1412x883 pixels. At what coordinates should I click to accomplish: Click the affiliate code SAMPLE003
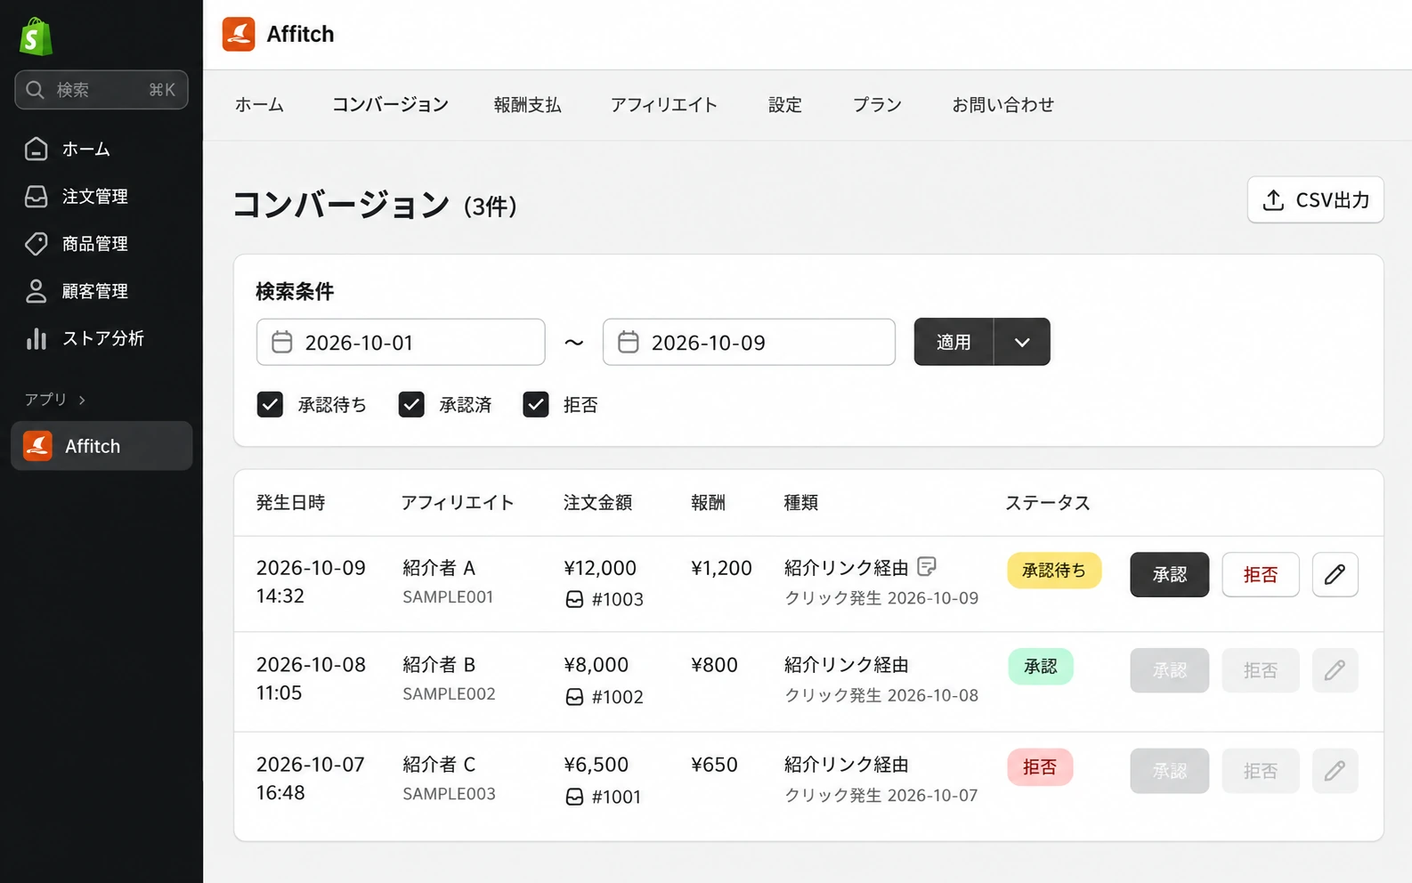(449, 794)
